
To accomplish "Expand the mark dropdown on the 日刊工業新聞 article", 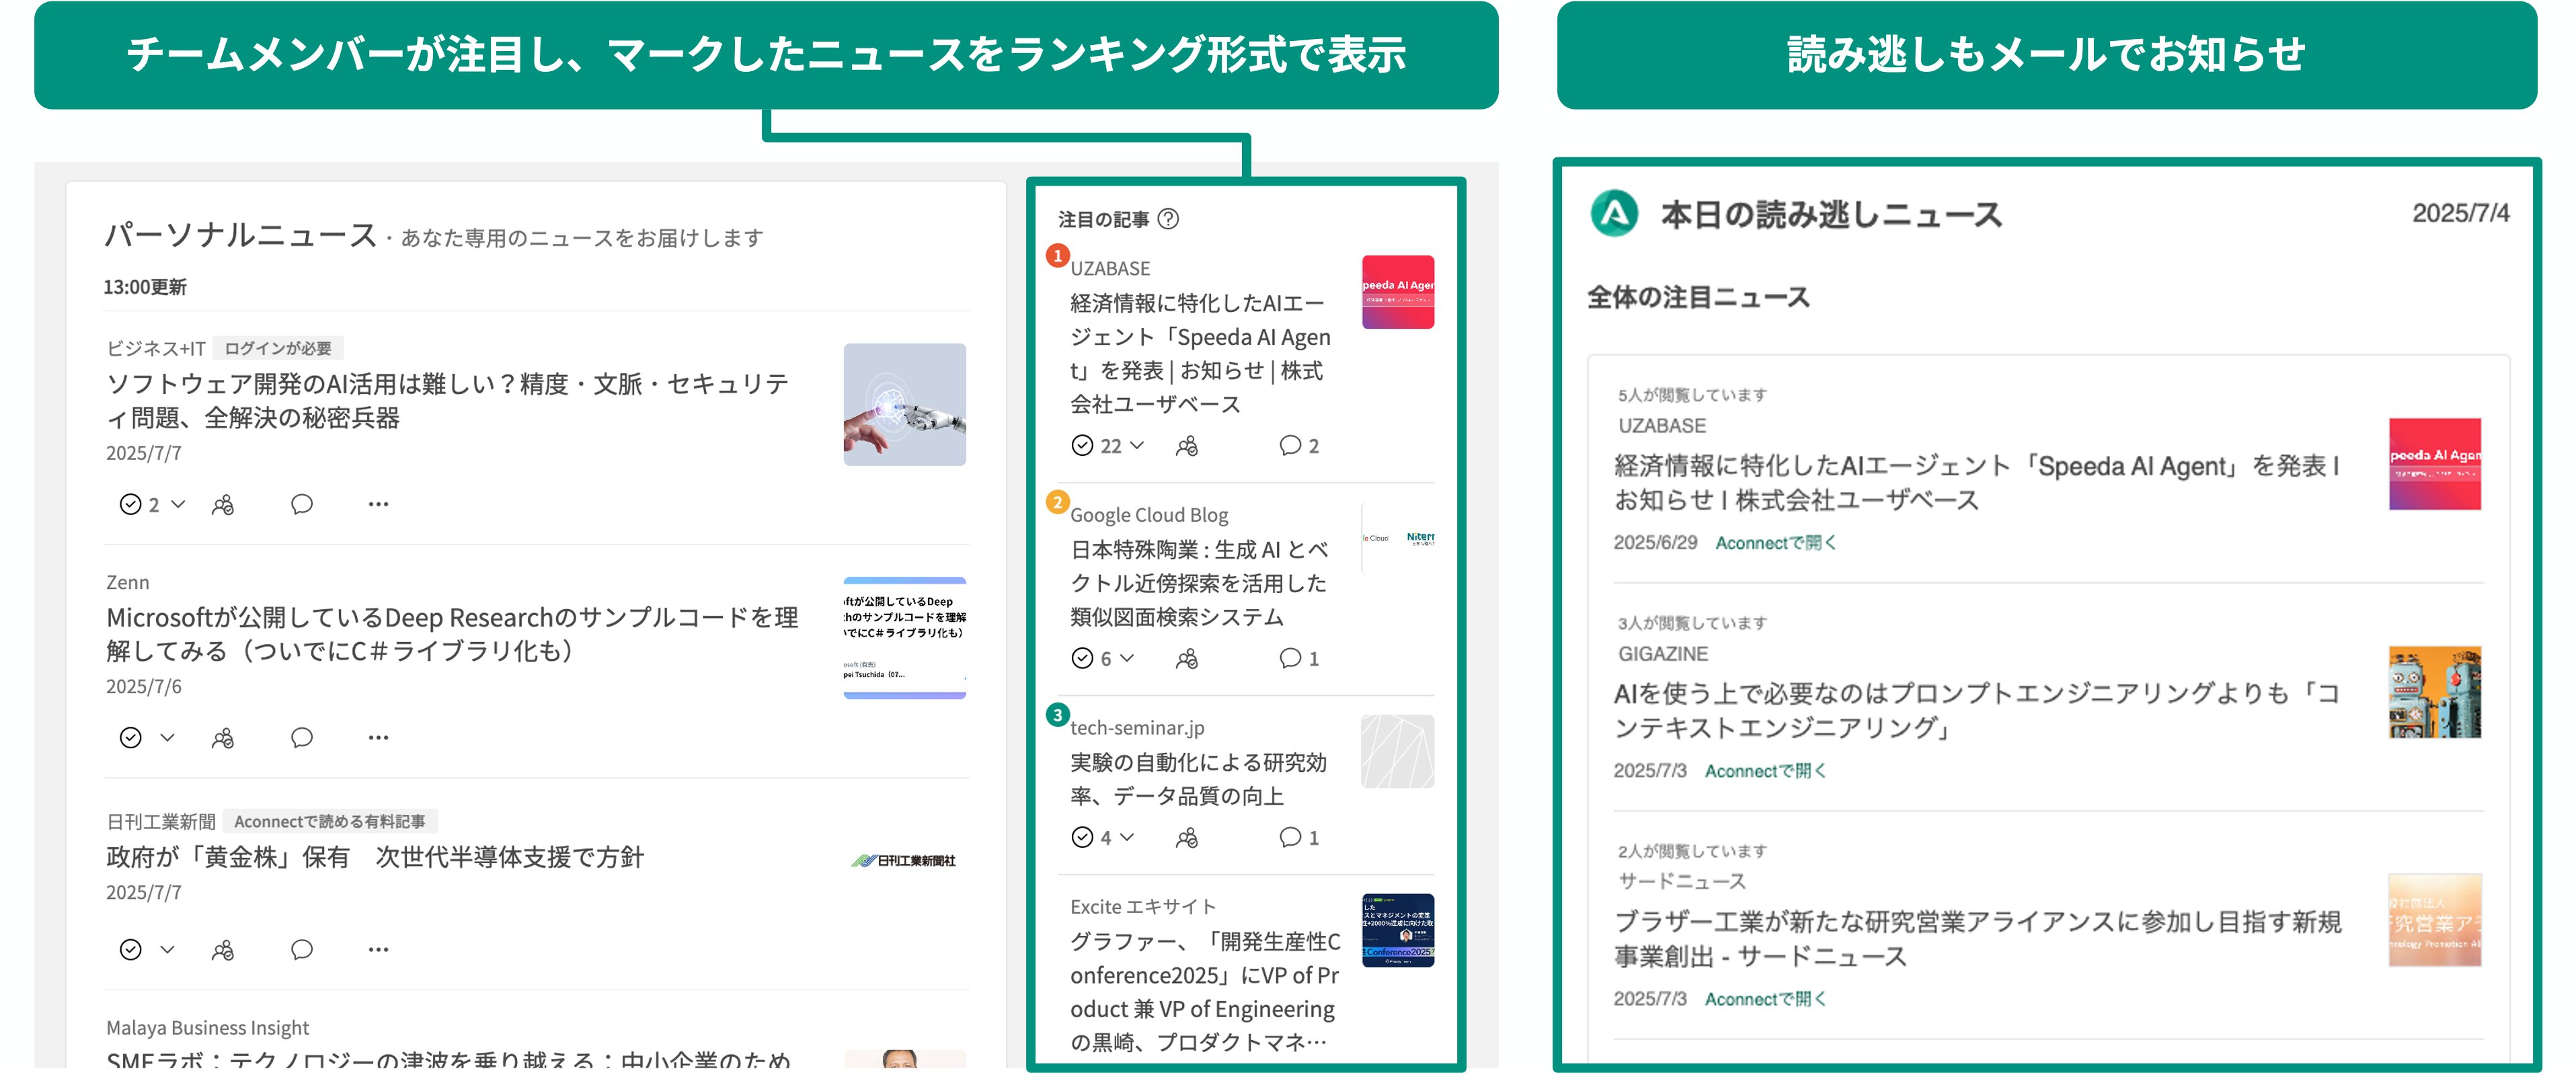I will tap(167, 949).
